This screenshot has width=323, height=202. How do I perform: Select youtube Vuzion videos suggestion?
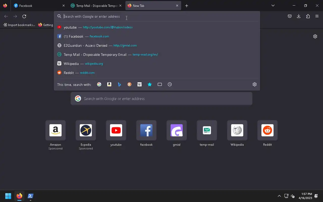(x=157, y=27)
